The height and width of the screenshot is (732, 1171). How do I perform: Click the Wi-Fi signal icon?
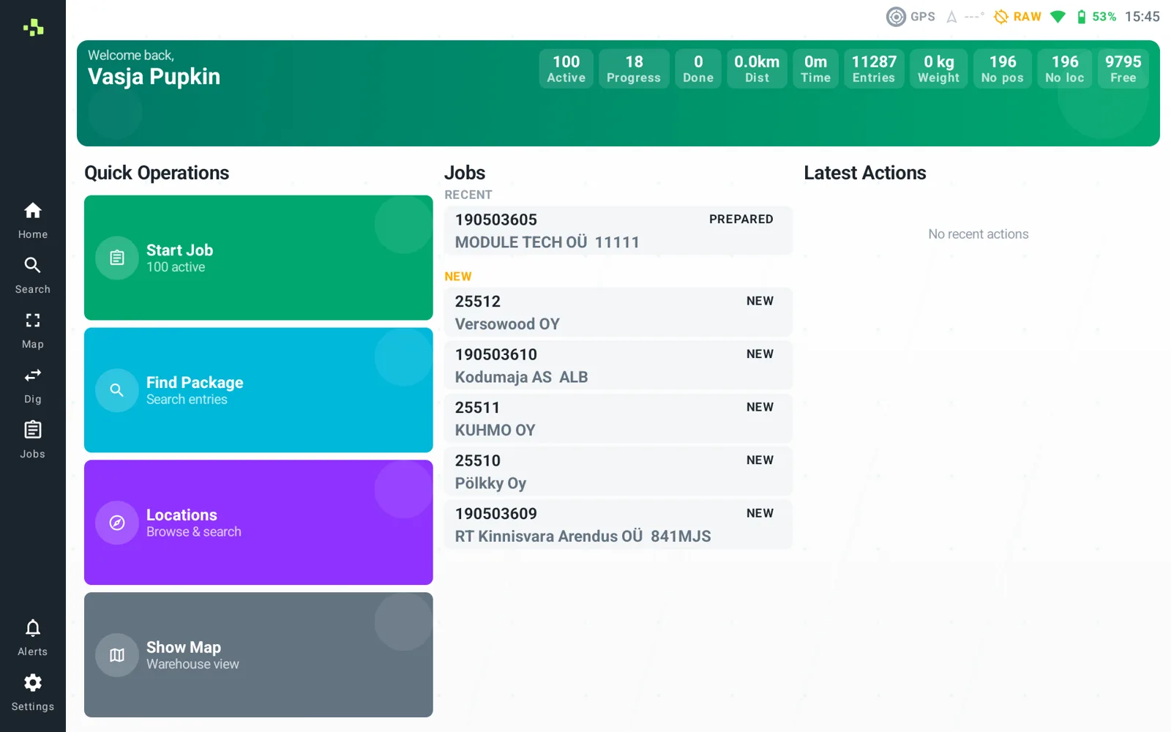[1058, 17]
